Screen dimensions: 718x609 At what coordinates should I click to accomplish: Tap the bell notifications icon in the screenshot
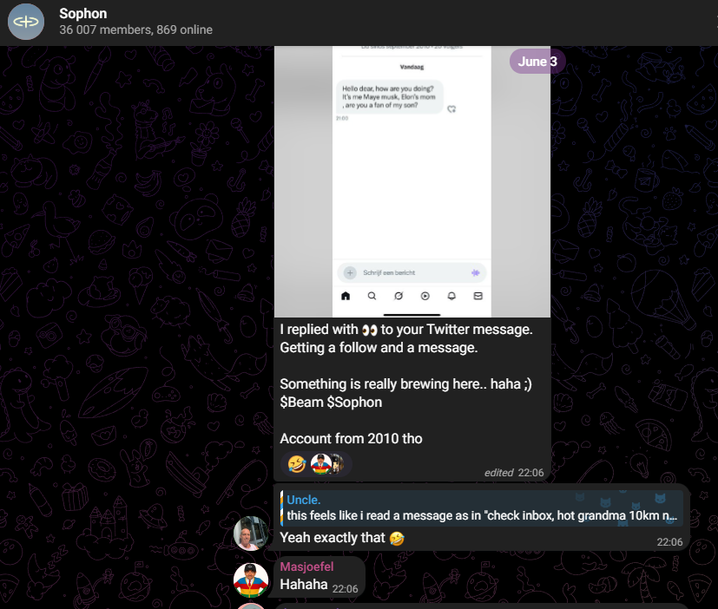pos(451,296)
